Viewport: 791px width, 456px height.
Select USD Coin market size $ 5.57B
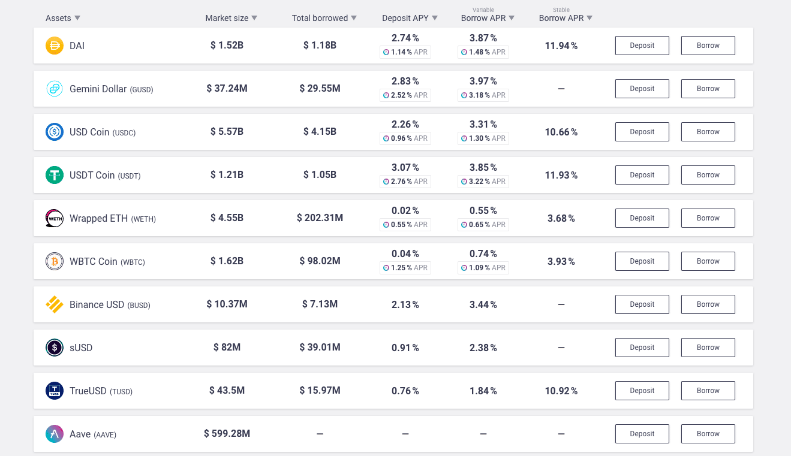(x=227, y=132)
